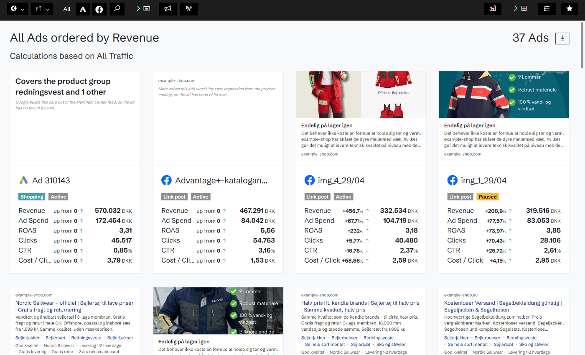Select the All platforms filter
Screen dimensions: 585x355
pos(67,9)
